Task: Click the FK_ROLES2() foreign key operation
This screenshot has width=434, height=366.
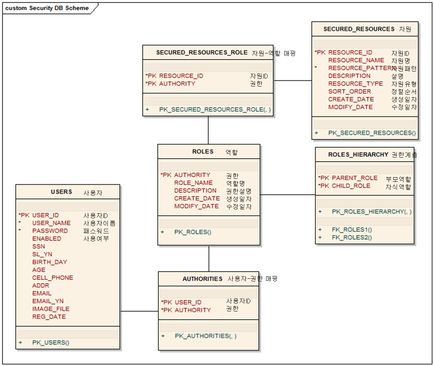Action: 352,237
